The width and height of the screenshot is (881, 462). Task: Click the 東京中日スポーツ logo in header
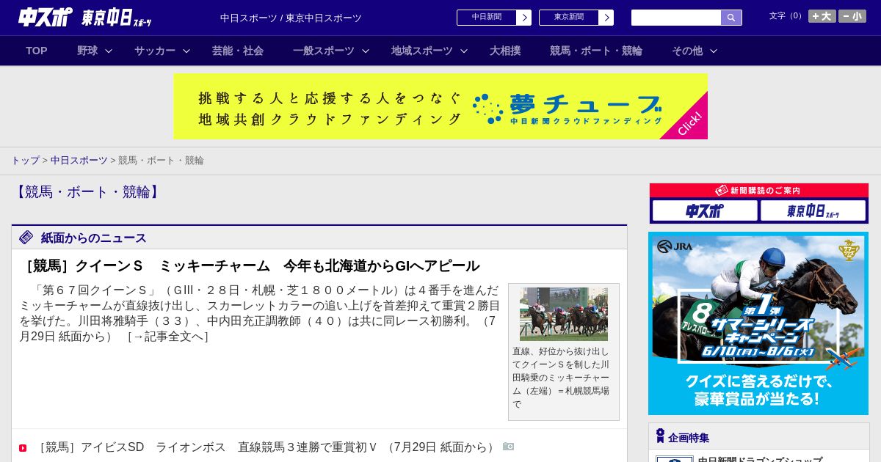click(x=117, y=18)
